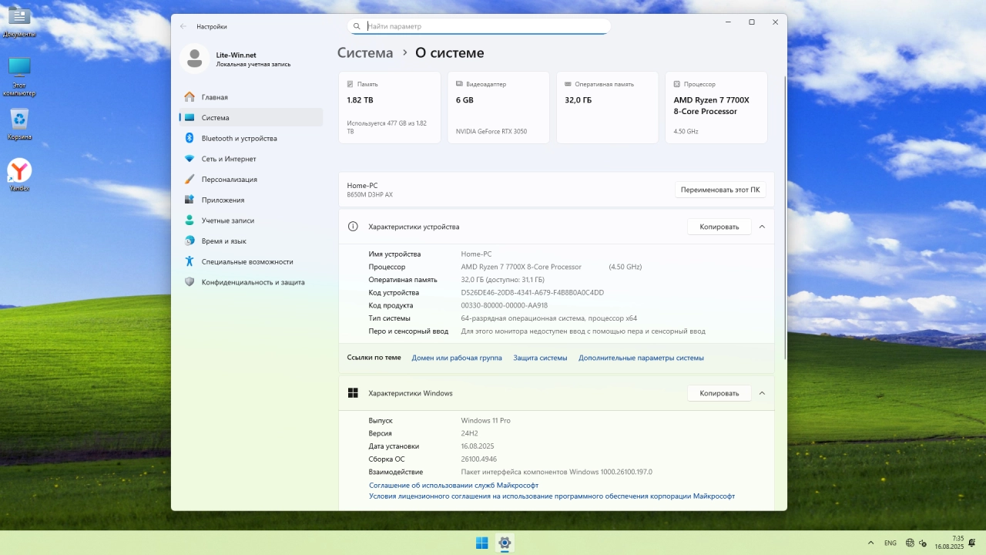This screenshot has height=555, width=986.
Task: Click the Сборка ОС value 26100.4946
Action: (x=478, y=459)
